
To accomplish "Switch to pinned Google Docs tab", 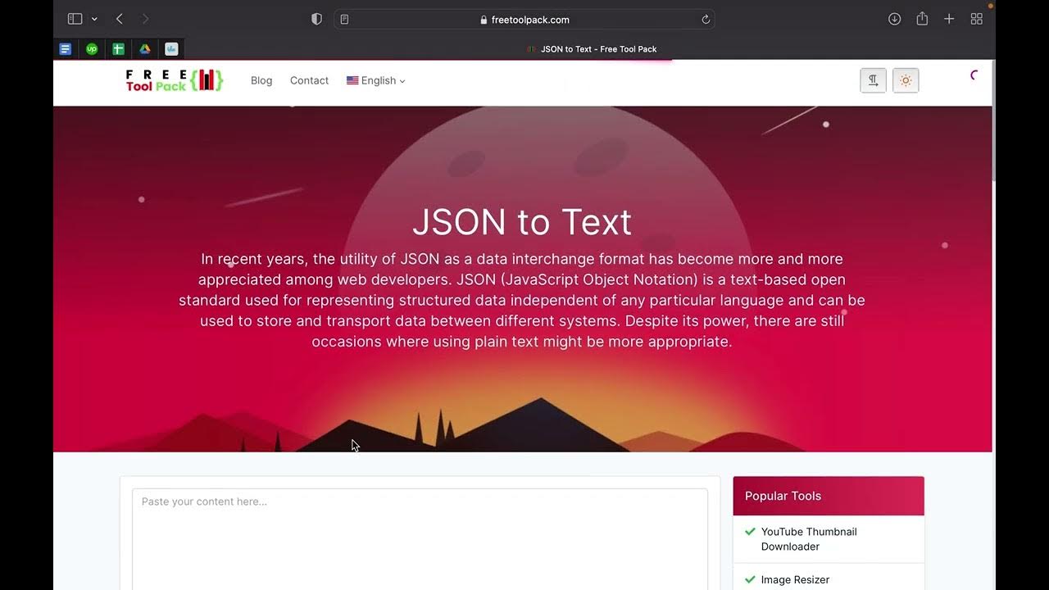I will point(66,49).
